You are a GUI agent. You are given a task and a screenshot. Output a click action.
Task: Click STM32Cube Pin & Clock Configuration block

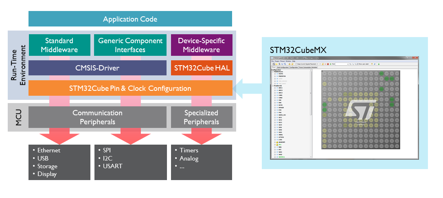coord(130,88)
